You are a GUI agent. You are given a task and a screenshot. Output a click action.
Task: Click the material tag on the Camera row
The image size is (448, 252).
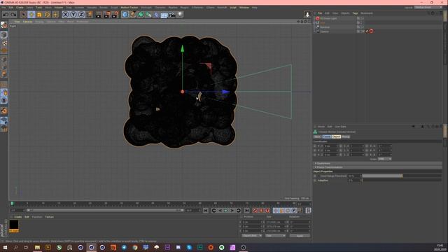(371, 31)
